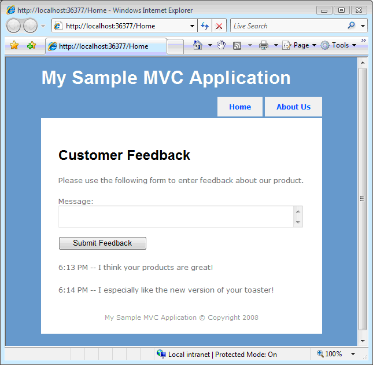Click the Add to Favorites icon
The image size is (373, 365).
pyautogui.click(x=31, y=45)
